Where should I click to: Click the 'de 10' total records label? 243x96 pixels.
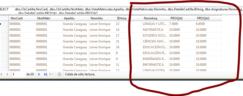(30, 74)
